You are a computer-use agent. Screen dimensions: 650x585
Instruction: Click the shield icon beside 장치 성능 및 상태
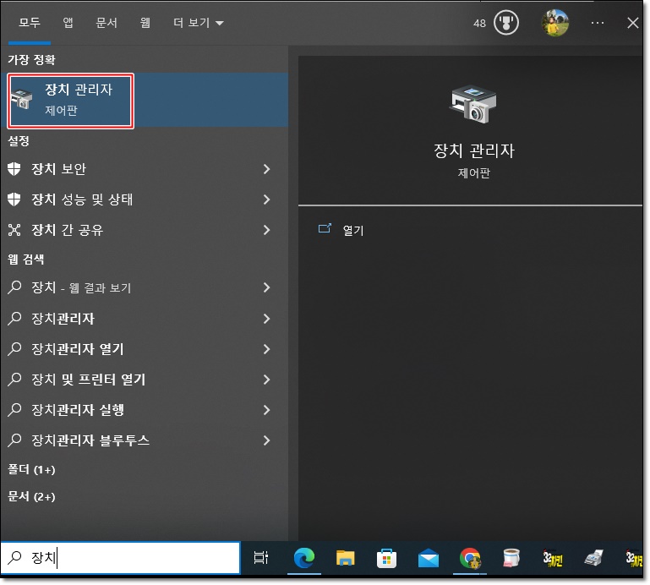click(14, 200)
